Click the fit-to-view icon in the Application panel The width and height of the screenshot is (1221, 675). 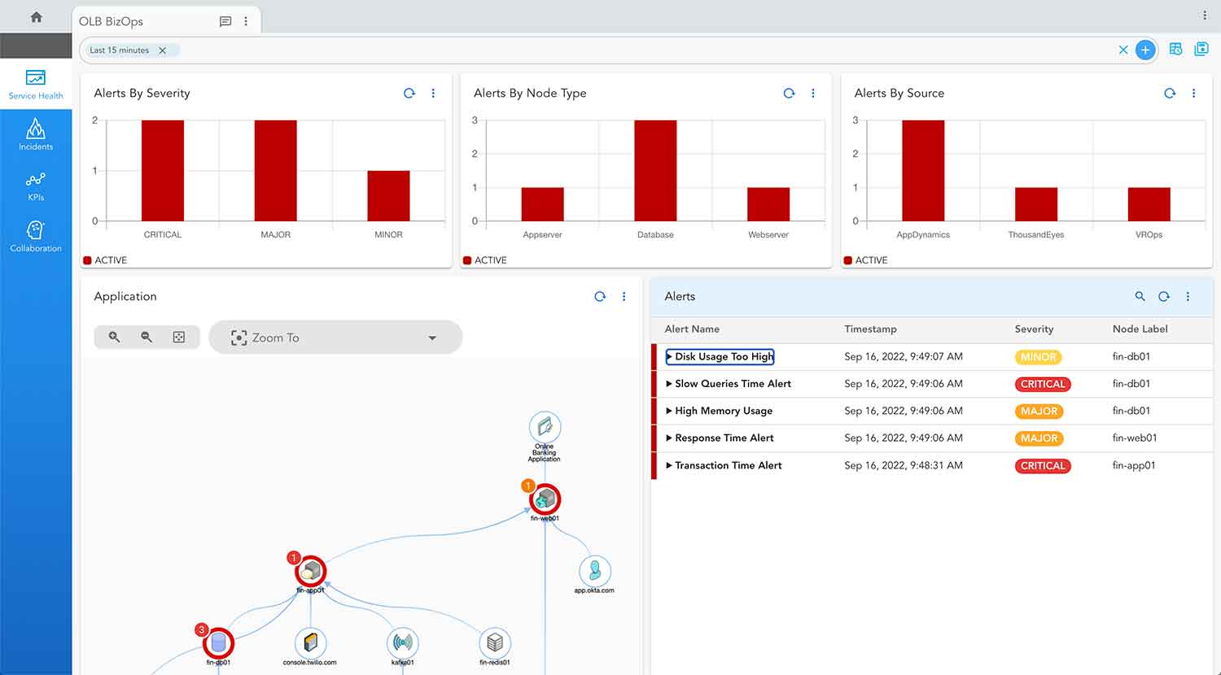(178, 337)
